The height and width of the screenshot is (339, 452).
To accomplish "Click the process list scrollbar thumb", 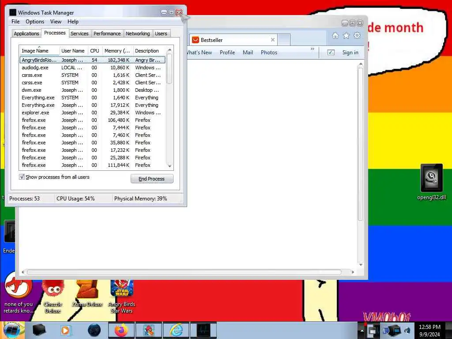I will coord(169,69).
